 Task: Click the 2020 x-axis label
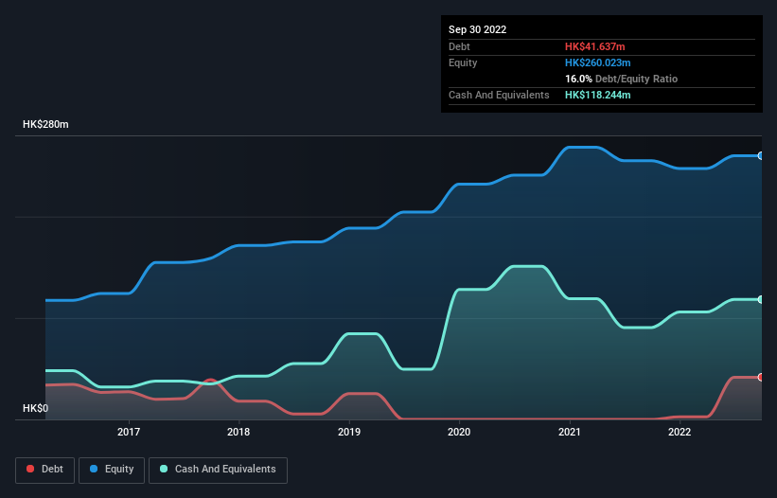point(459,432)
